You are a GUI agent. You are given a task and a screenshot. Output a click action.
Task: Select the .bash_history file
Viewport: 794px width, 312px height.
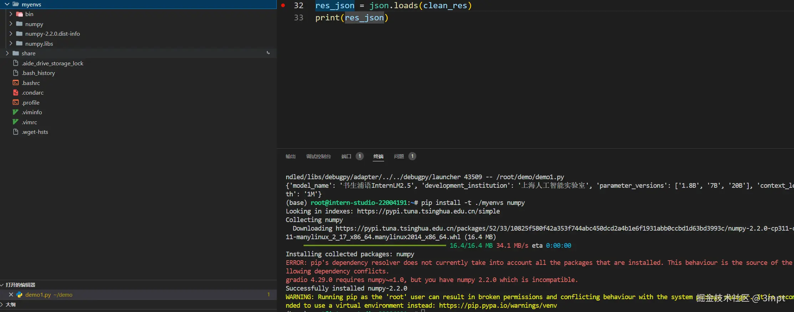point(38,73)
